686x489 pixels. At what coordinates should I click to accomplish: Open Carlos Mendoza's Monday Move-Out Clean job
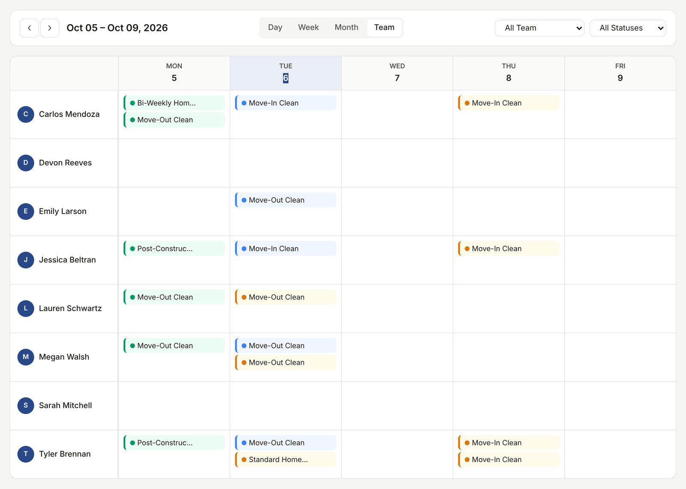pos(174,120)
